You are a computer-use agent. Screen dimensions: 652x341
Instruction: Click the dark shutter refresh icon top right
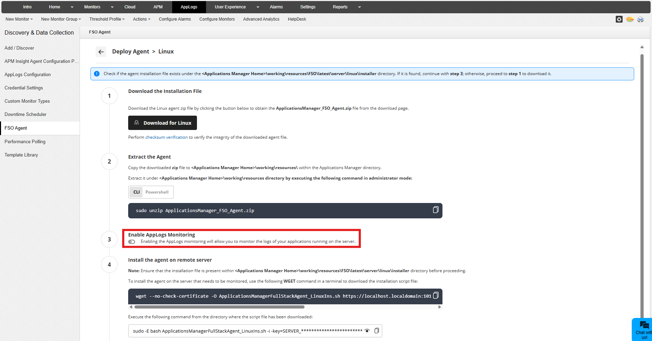point(619,19)
